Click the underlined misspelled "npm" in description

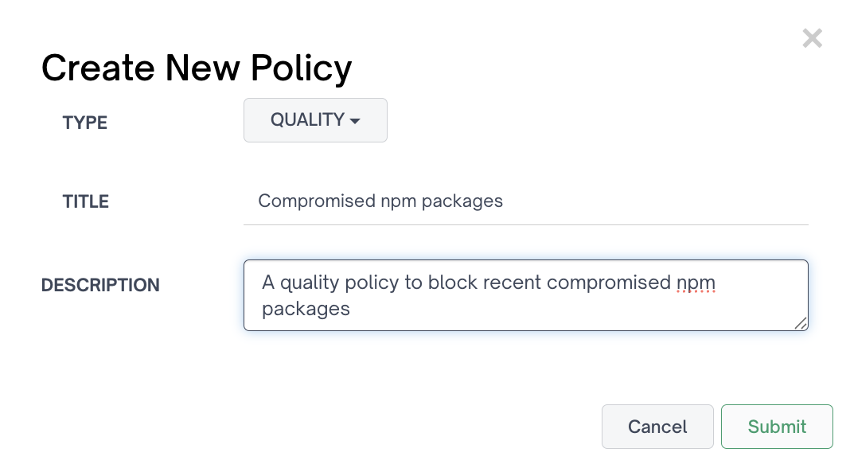tap(696, 283)
